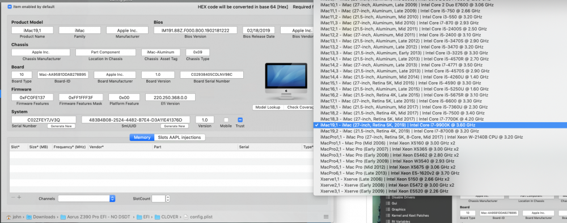Click the CLOVER folder icon in path bar

pyautogui.click(x=157, y=217)
